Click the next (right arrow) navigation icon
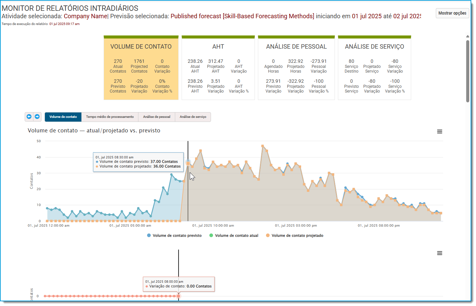 point(37,117)
